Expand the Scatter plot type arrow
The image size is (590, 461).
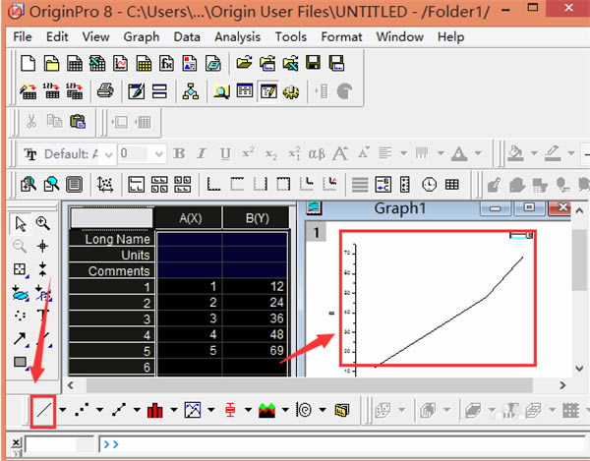pyautogui.click(x=99, y=410)
